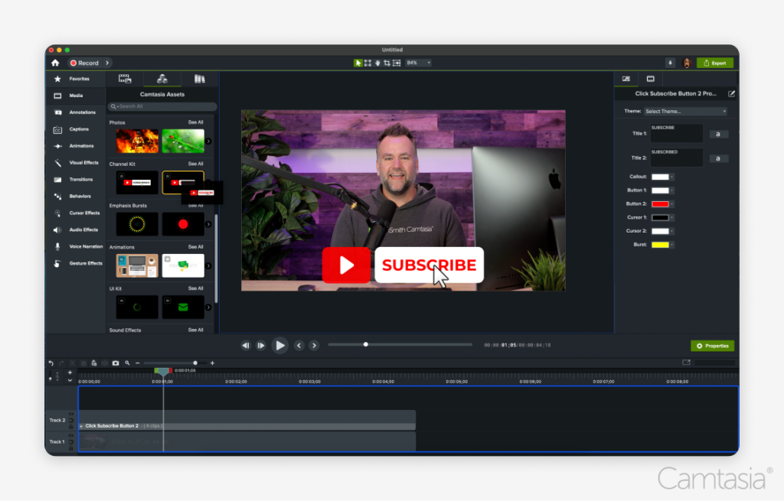See All Channel Kit assets
Viewport: 784px width, 501px height.
click(195, 164)
